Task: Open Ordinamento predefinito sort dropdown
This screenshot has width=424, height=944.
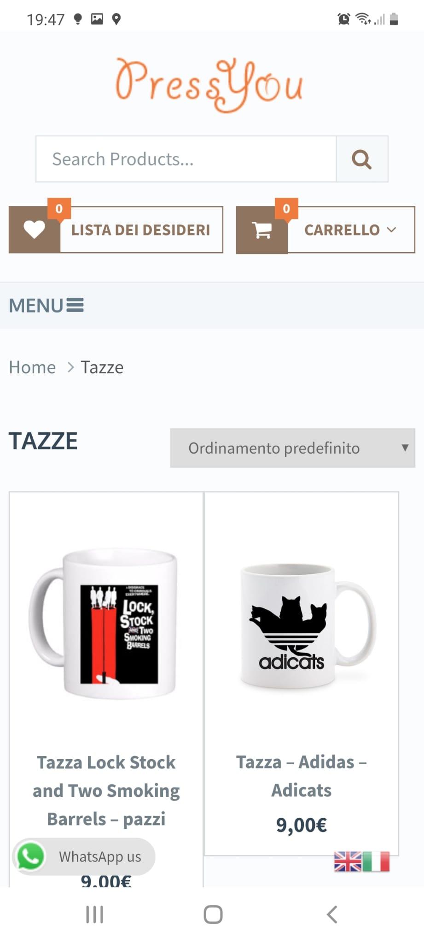Action: (x=293, y=448)
